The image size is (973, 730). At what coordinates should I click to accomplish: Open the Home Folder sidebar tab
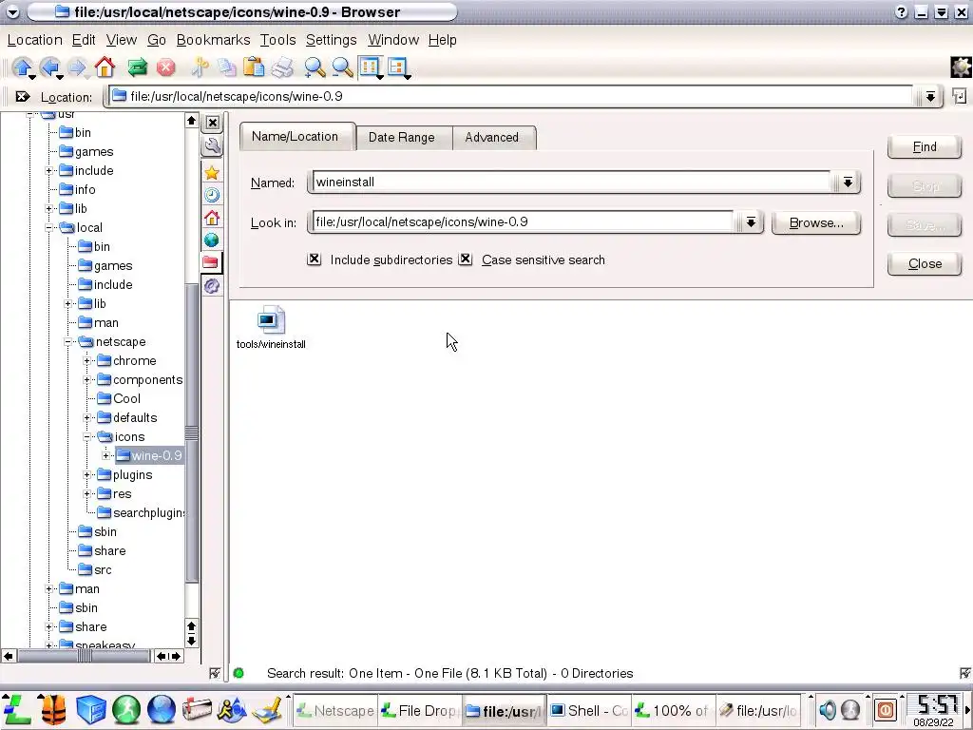(x=212, y=218)
